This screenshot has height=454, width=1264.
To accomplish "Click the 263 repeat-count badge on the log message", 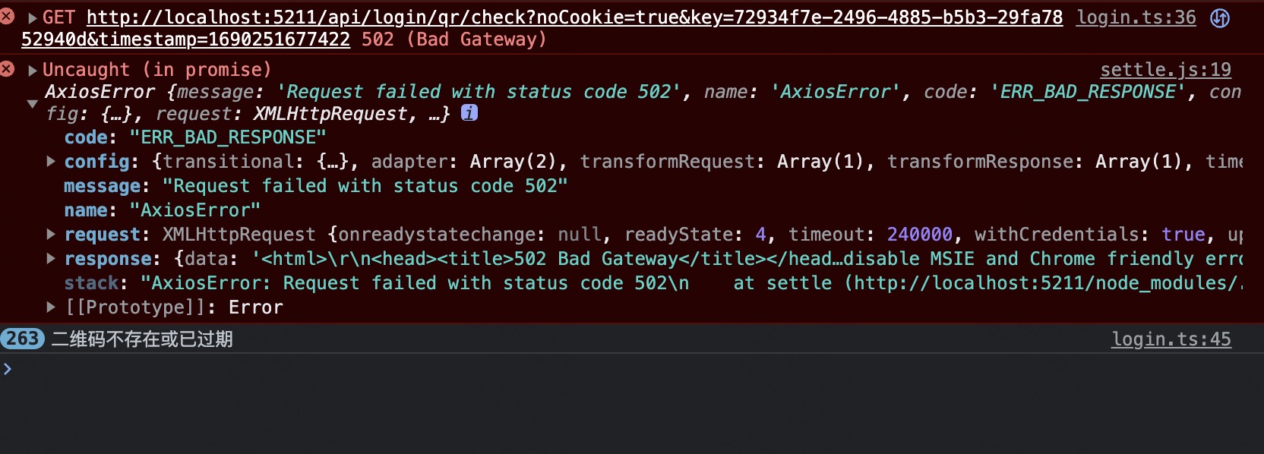I will [x=22, y=339].
